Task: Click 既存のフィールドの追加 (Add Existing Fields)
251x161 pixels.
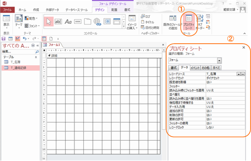Action: pyautogui.click(x=173, y=22)
